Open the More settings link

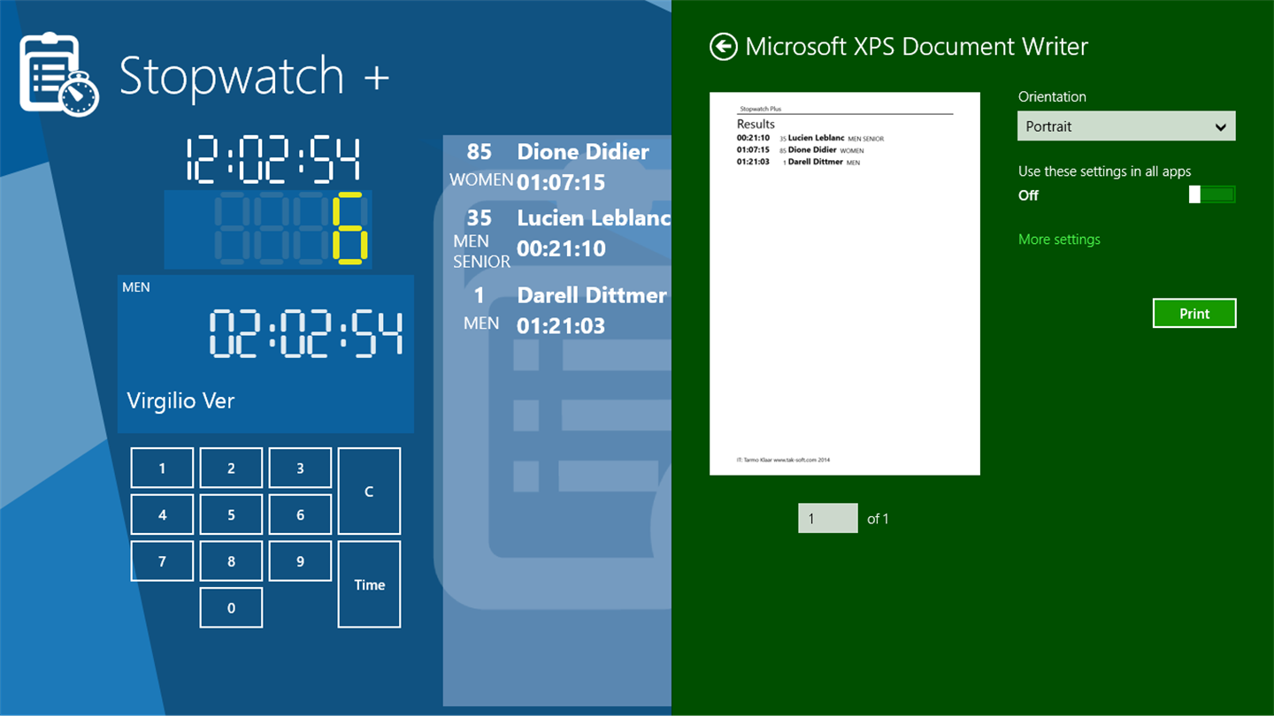(1059, 240)
